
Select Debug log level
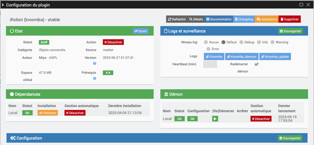241,42
